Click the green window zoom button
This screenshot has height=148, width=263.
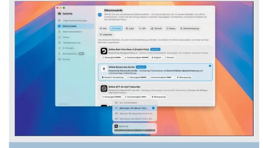tap(64, 8)
